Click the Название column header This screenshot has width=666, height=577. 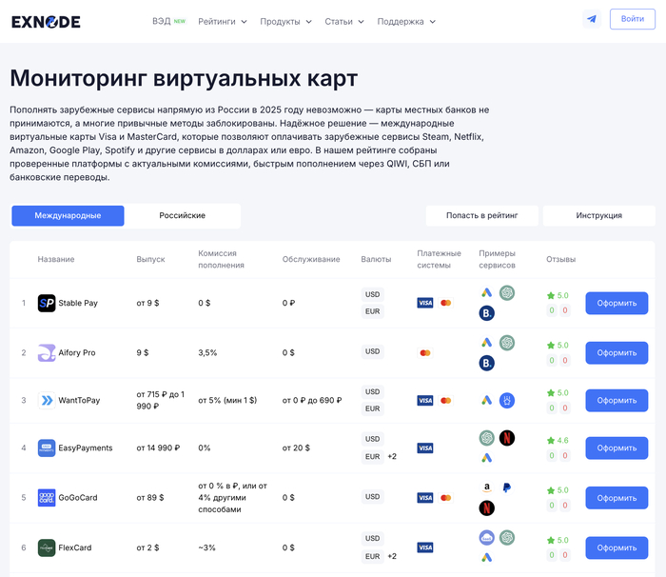(x=56, y=259)
